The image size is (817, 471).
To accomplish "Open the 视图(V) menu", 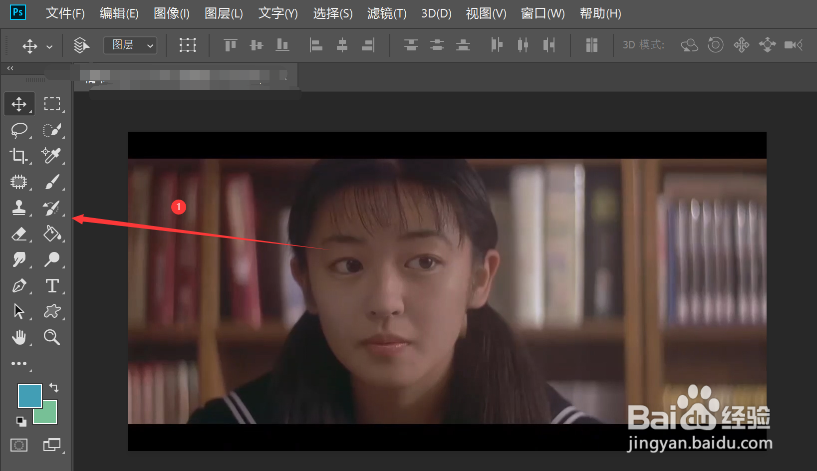I will [x=486, y=13].
